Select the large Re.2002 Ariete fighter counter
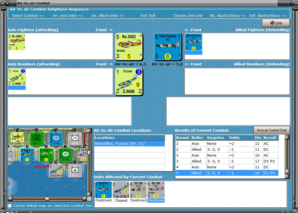Viewport: 298px width, 213px height. pyautogui.click(x=129, y=47)
